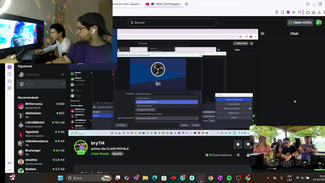Image resolution: width=325 pixels, height=183 pixels.
Task: Open the sidebar three-dots more menu
Action: pos(9,170)
